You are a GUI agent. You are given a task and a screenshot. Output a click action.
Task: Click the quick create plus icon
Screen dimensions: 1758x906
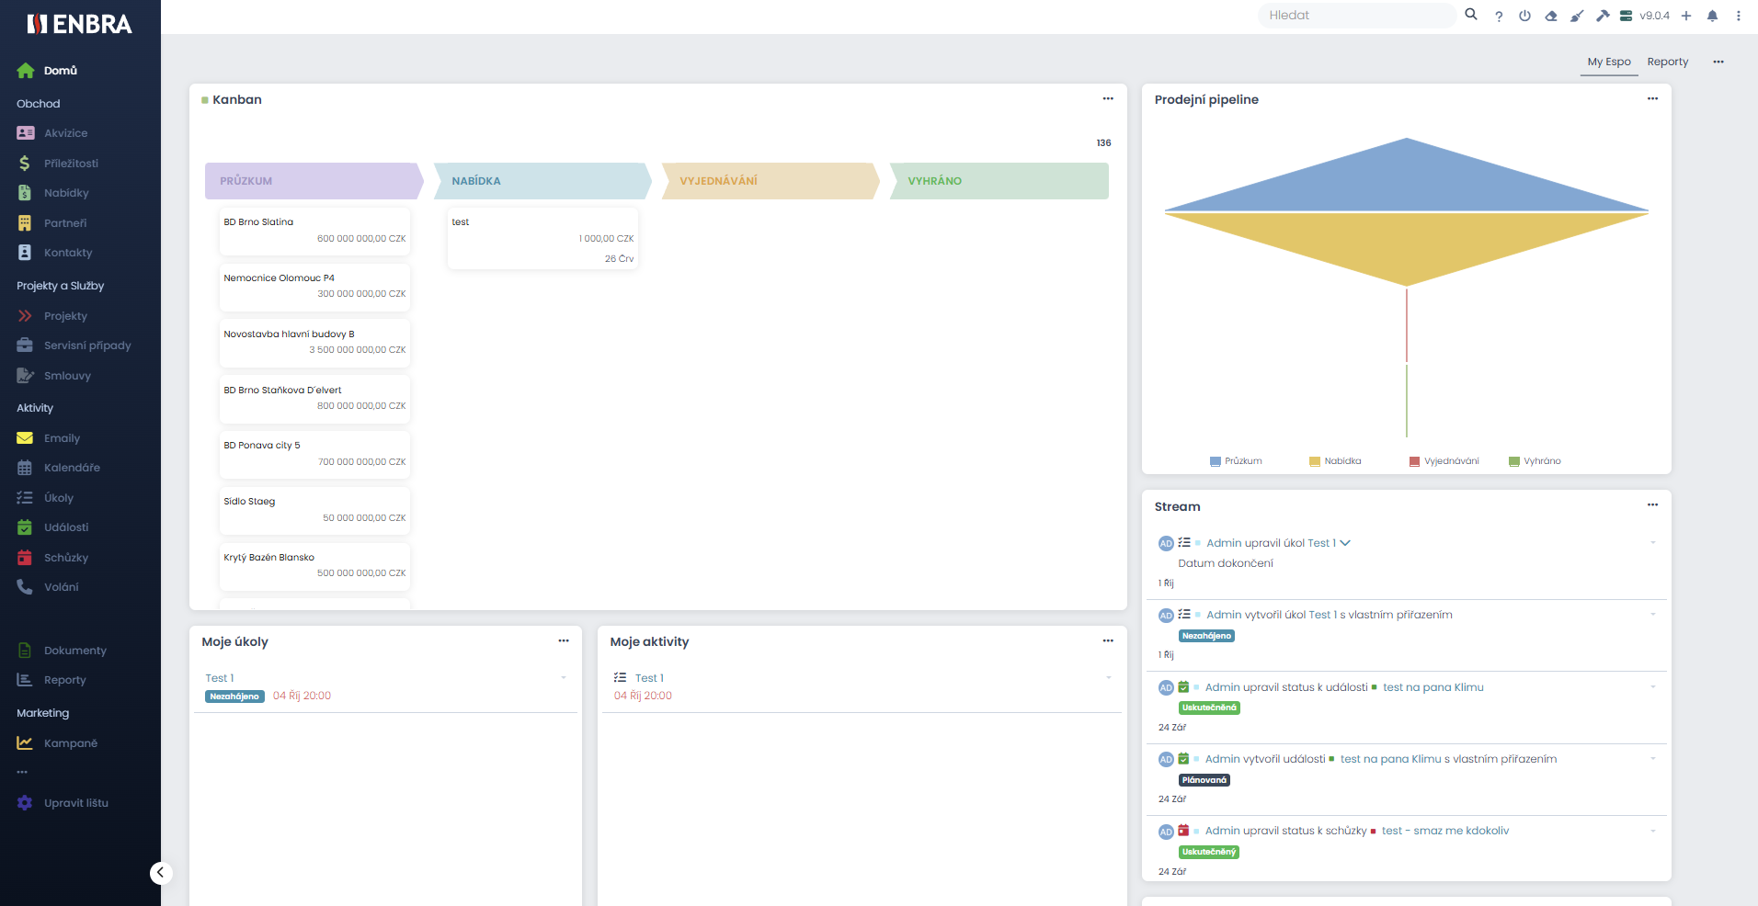pyautogui.click(x=1686, y=16)
